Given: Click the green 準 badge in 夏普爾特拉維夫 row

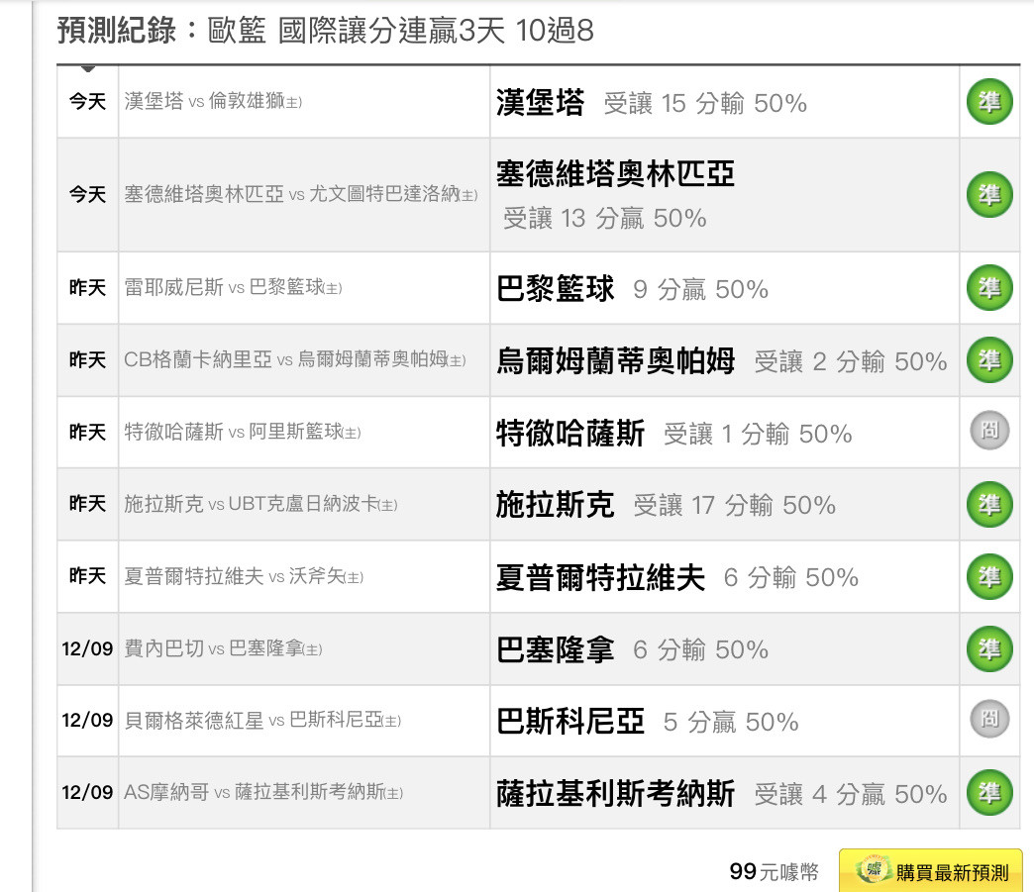Looking at the screenshot, I should 989,577.
